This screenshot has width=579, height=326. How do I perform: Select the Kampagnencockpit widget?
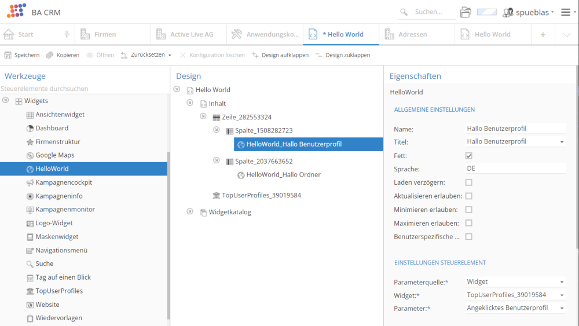pyautogui.click(x=63, y=182)
